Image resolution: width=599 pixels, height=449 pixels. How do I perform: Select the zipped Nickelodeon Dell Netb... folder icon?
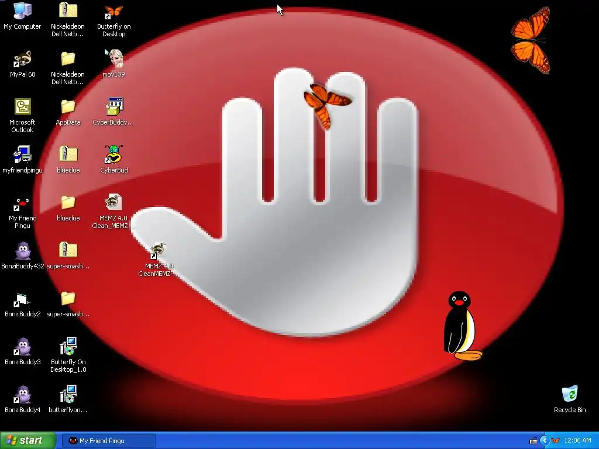[68, 11]
